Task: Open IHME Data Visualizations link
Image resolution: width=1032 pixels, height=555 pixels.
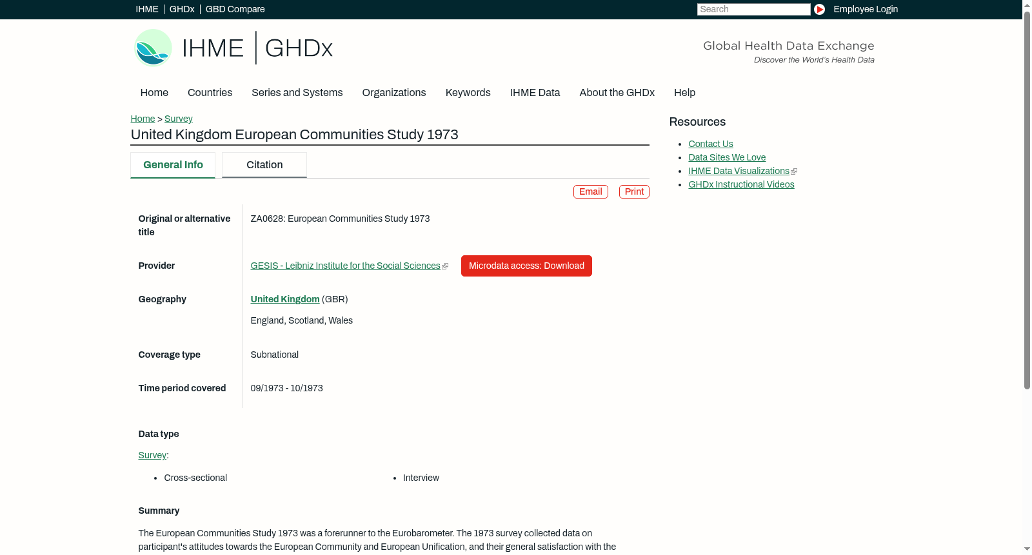Action: pos(739,171)
